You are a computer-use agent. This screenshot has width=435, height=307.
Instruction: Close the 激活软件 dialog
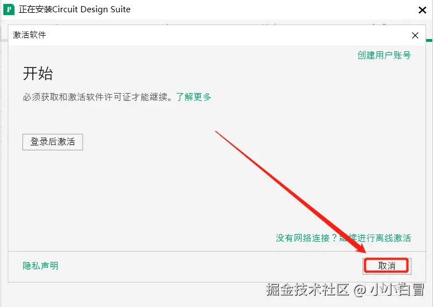coord(415,36)
